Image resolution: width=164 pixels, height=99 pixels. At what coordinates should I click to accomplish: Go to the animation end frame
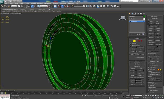point(153,95)
